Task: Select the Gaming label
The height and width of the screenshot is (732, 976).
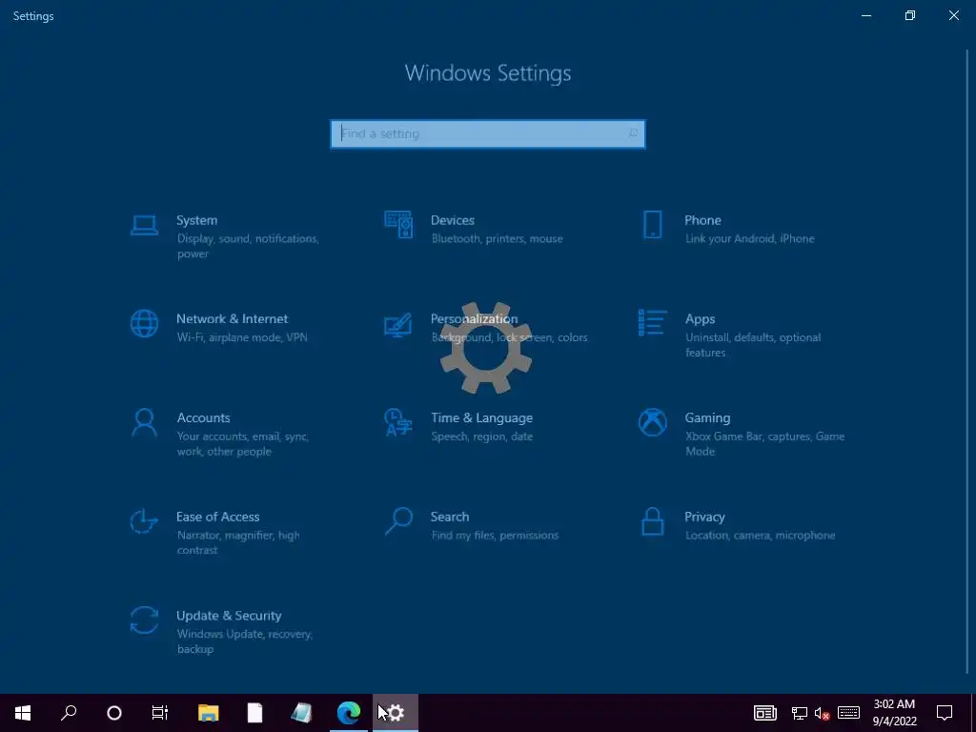Action: (x=708, y=417)
